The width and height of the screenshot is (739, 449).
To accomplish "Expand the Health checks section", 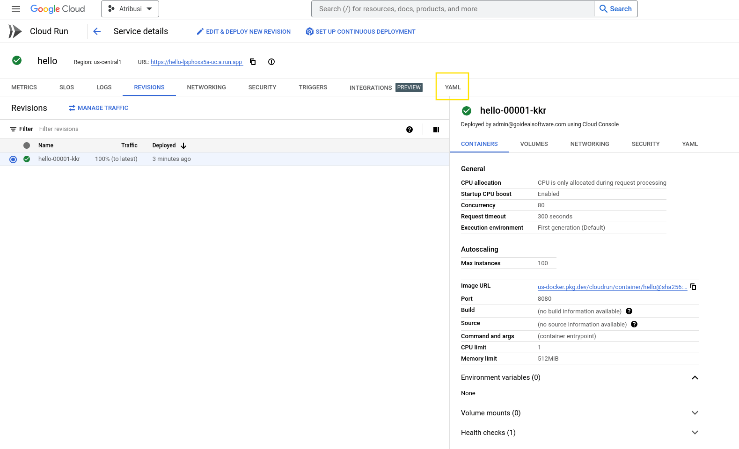I will [695, 433].
